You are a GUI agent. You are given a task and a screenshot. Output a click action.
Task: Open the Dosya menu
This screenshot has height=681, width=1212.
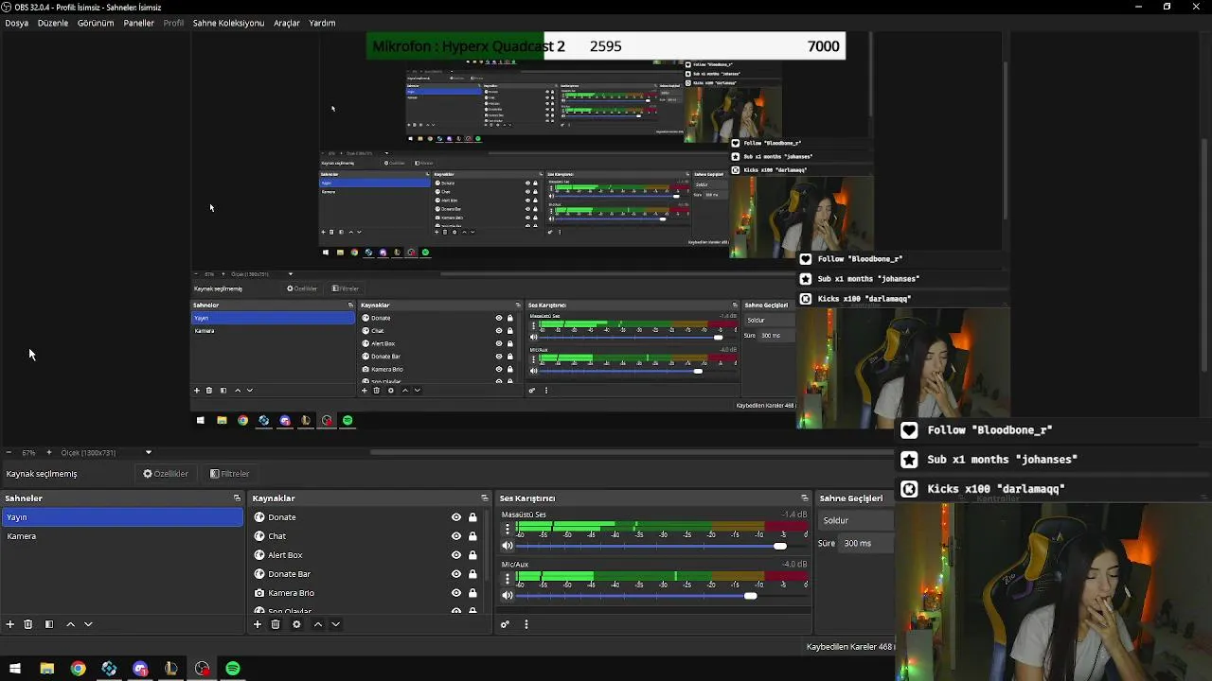(16, 23)
